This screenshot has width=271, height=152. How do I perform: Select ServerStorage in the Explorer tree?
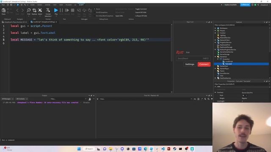point(225,54)
